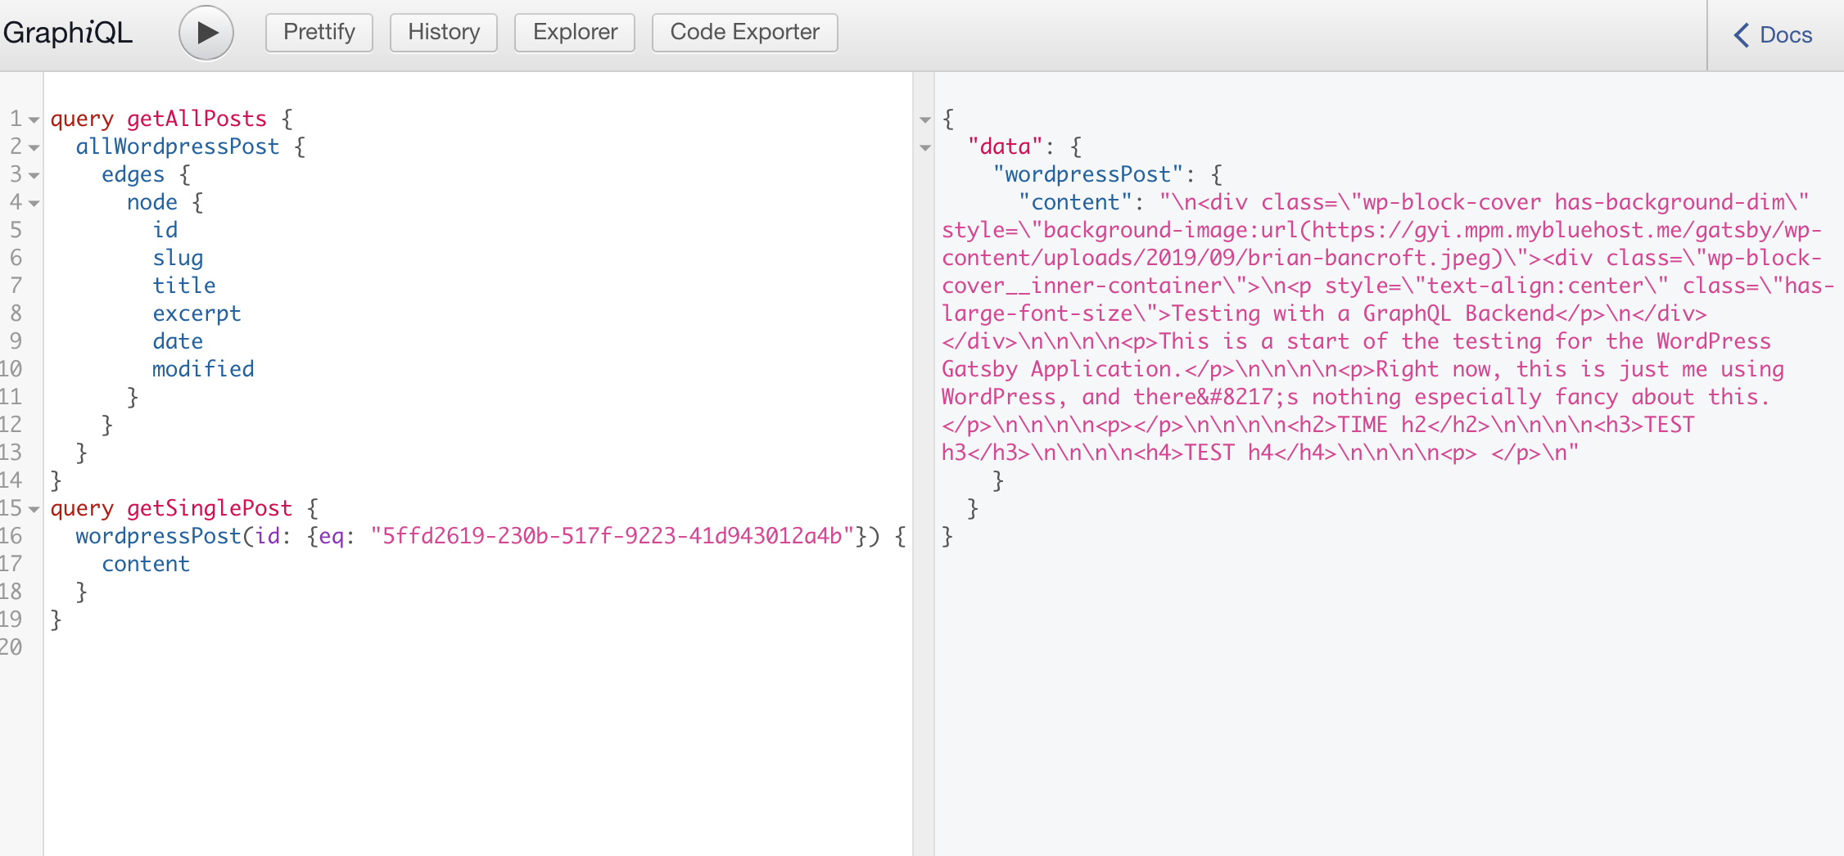Click the "wordpressPost" key in results

[1088, 174]
